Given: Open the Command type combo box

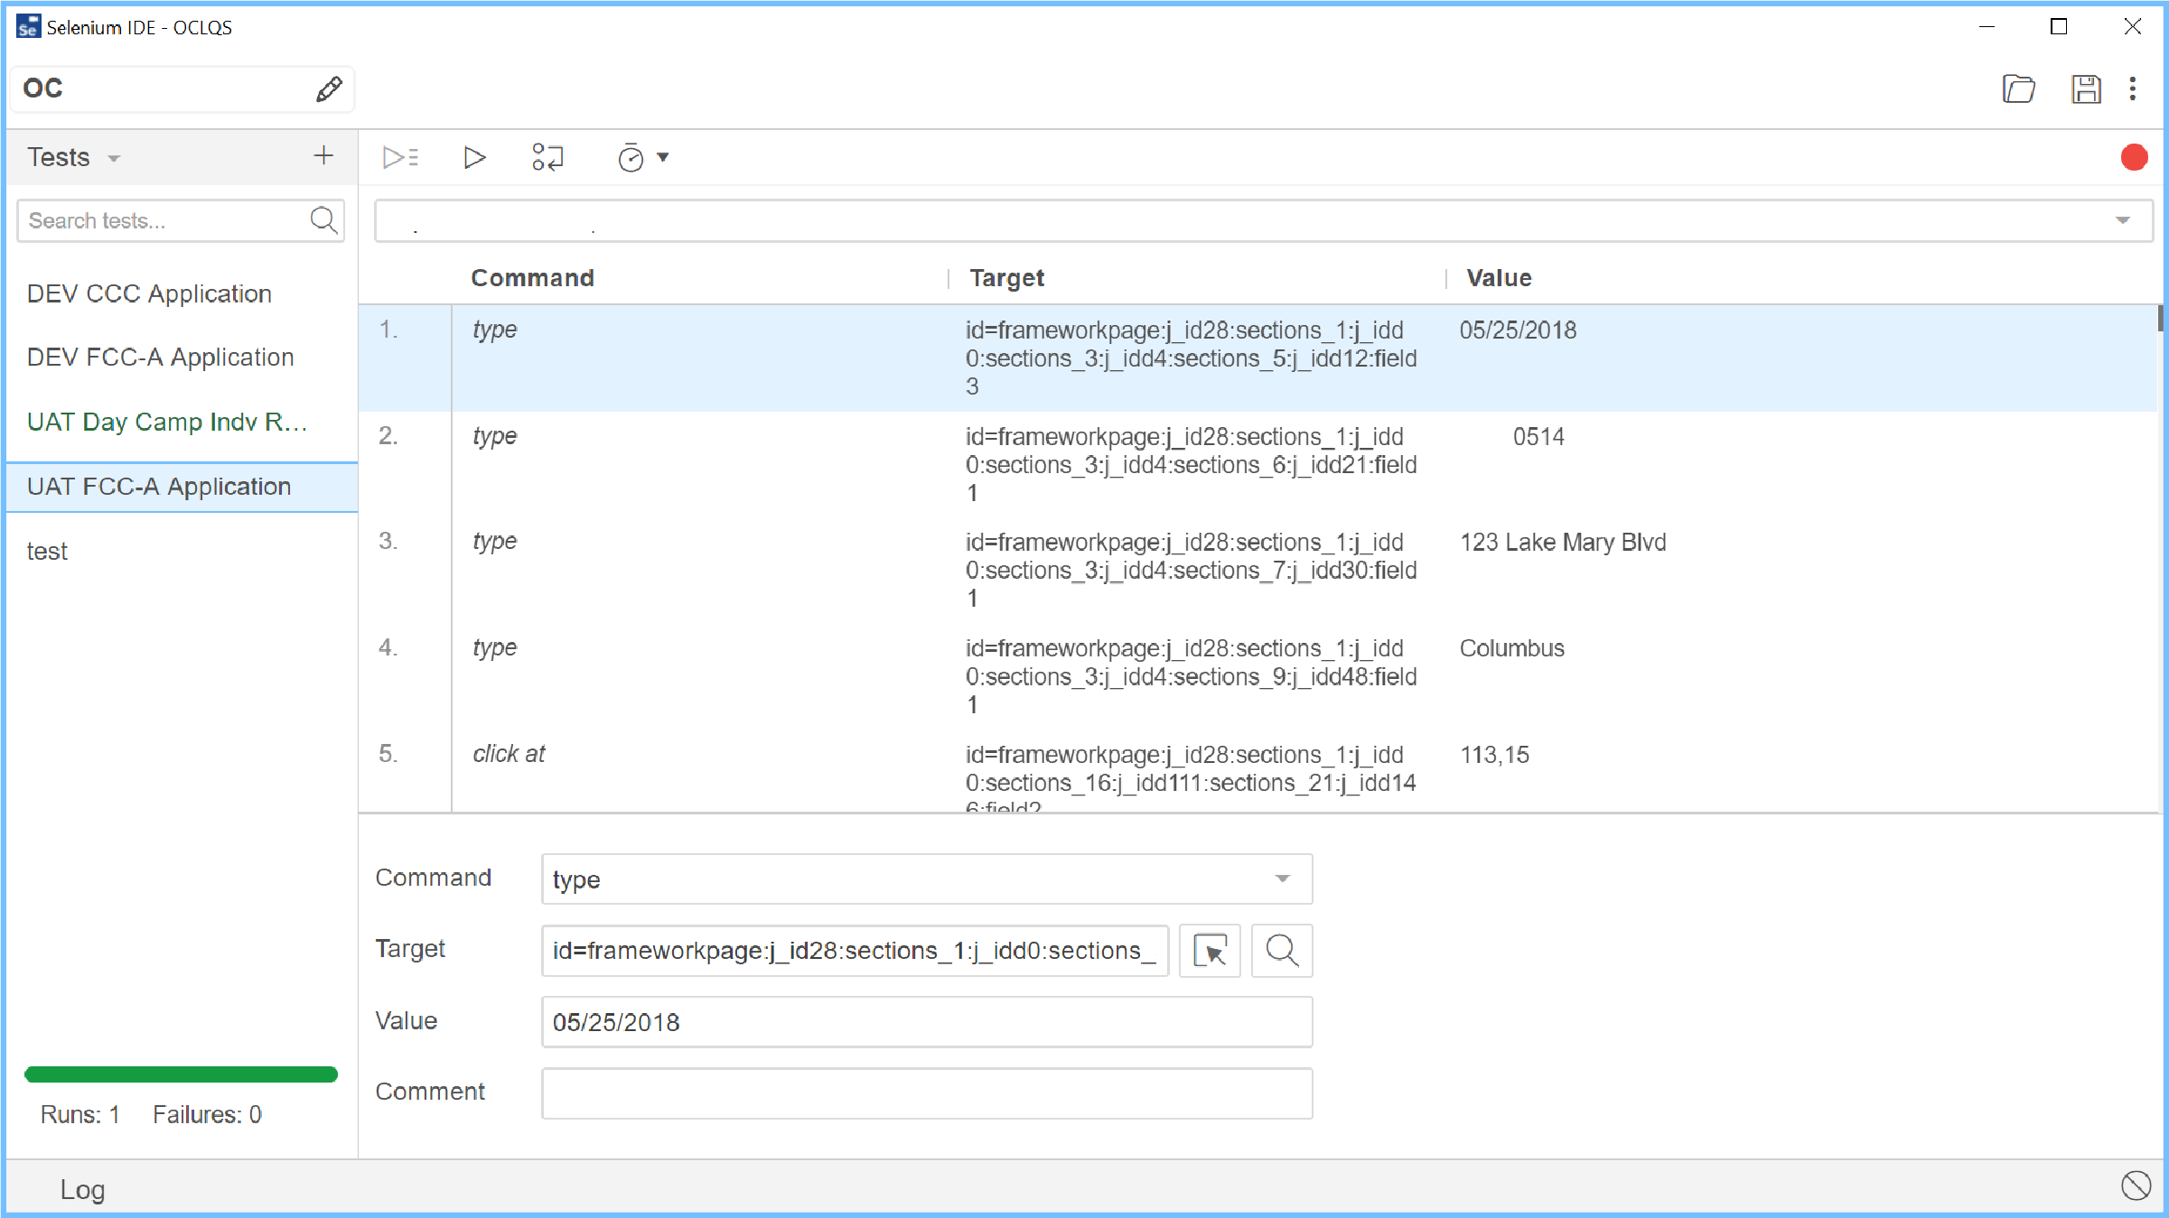Looking at the screenshot, I should pyautogui.click(x=927, y=879).
